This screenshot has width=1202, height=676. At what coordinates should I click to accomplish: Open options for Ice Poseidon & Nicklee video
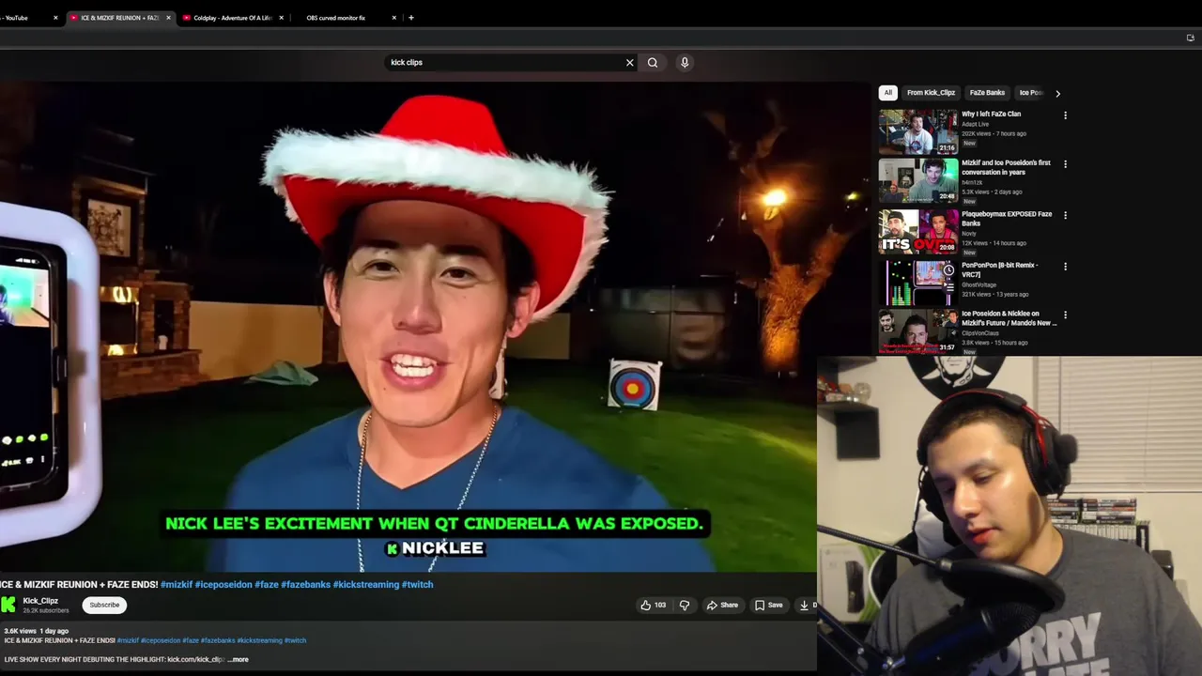(x=1065, y=315)
